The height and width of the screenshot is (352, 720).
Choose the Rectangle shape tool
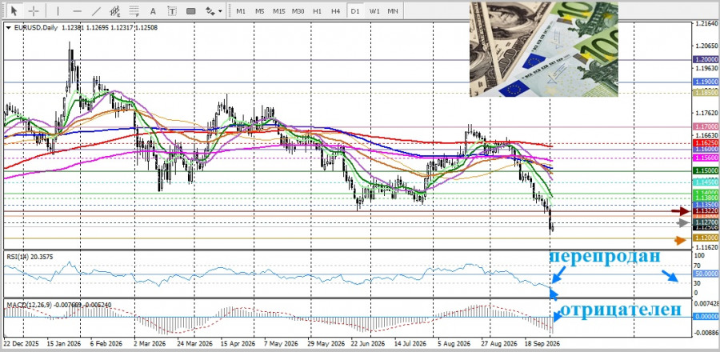tap(191, 10)
